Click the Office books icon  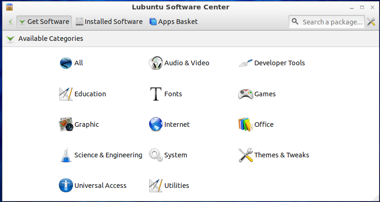pos(246,124)
